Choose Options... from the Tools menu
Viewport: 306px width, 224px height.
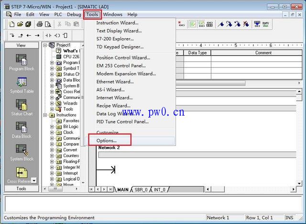coord(107,140)
